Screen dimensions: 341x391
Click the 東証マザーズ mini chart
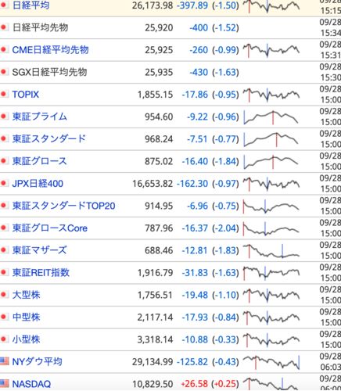click(x=271, y=251)
